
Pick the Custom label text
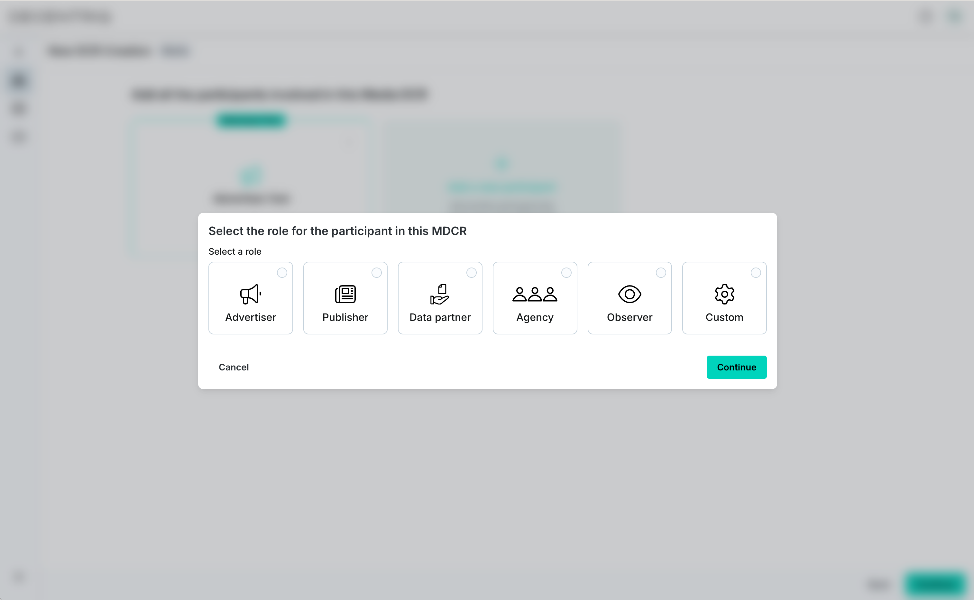pos(724,317)
